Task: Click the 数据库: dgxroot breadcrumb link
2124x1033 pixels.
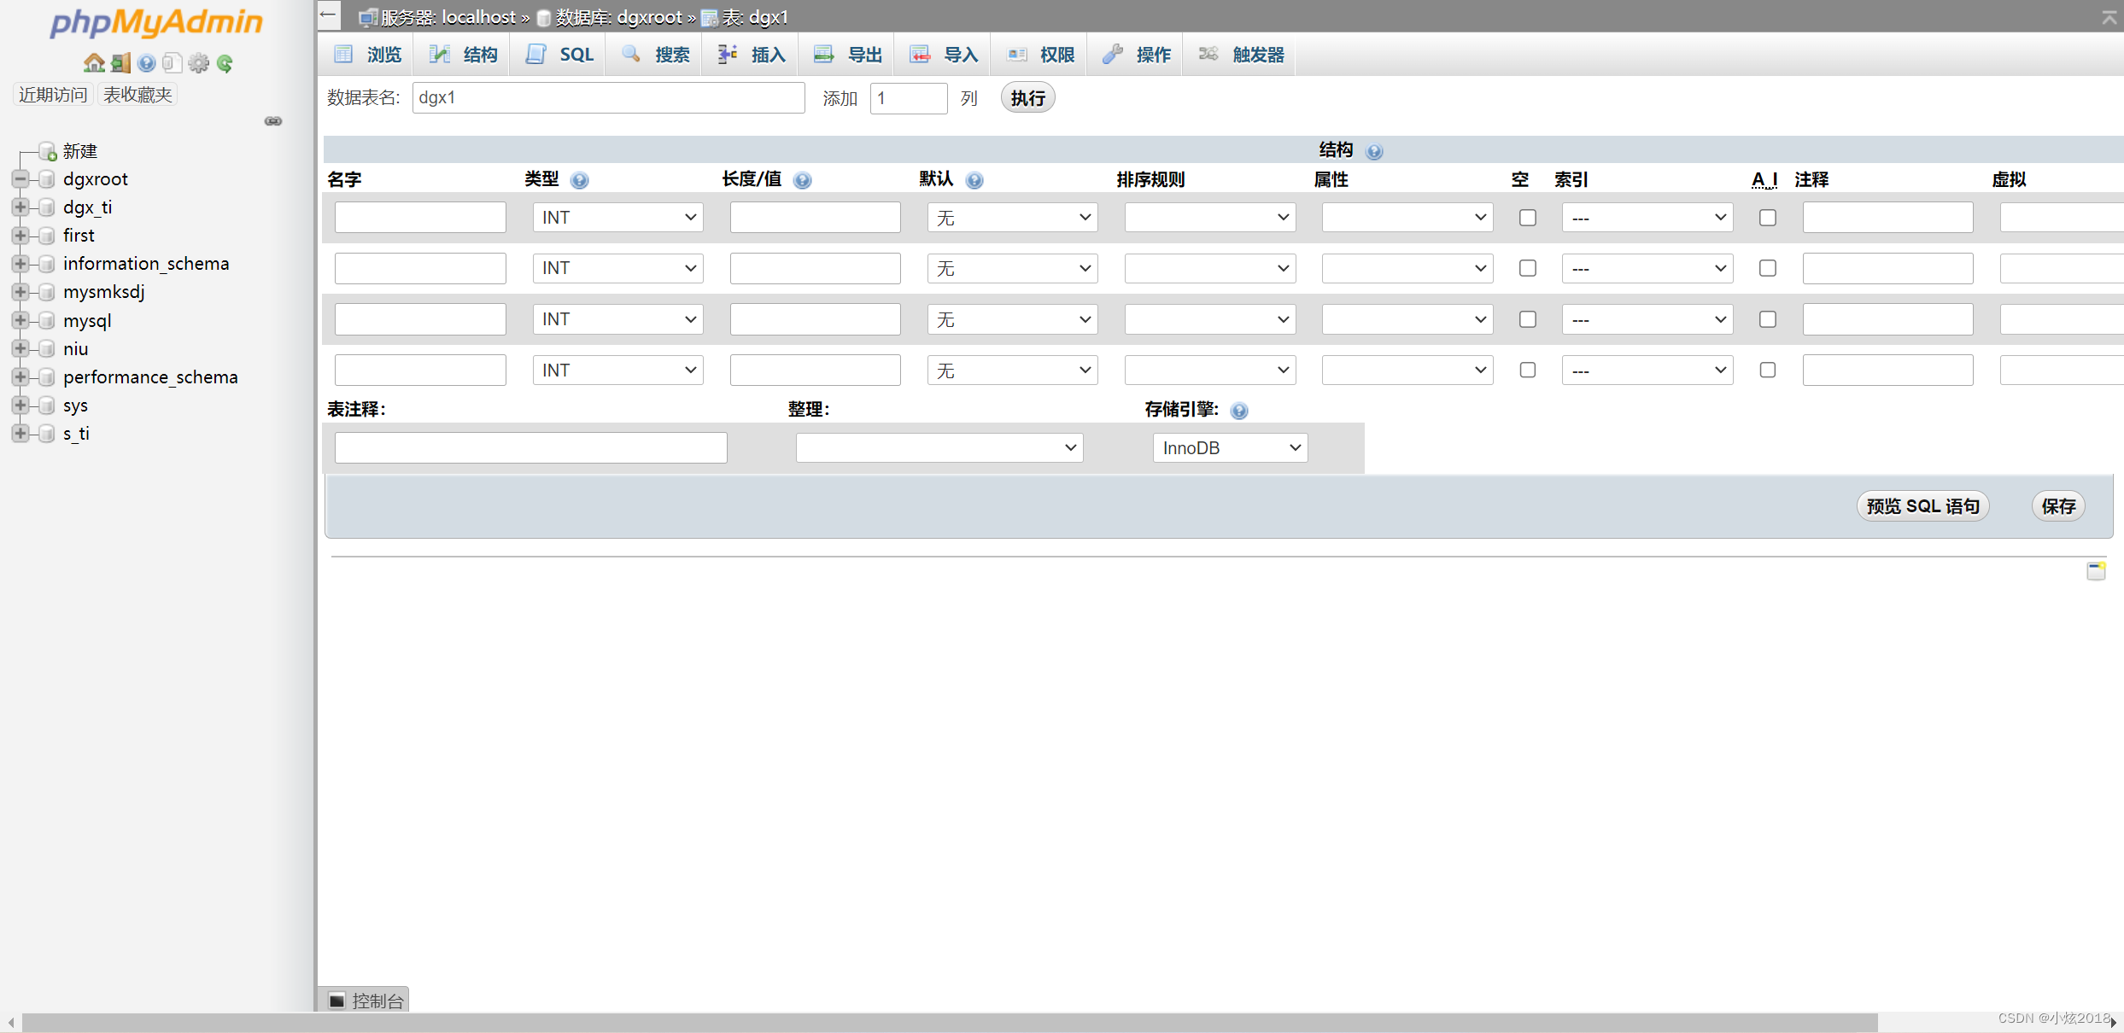Action: point(618,17)
